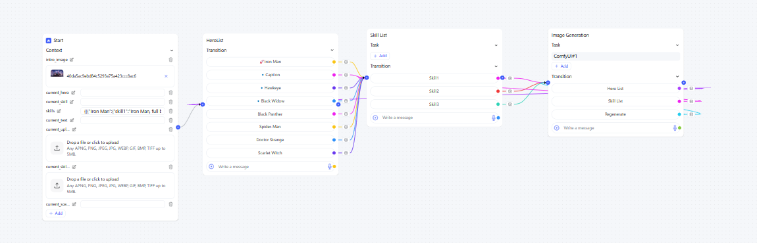Click the Start node home icon
This screenshot has height=243, width=757.
[x=48, y=41]
